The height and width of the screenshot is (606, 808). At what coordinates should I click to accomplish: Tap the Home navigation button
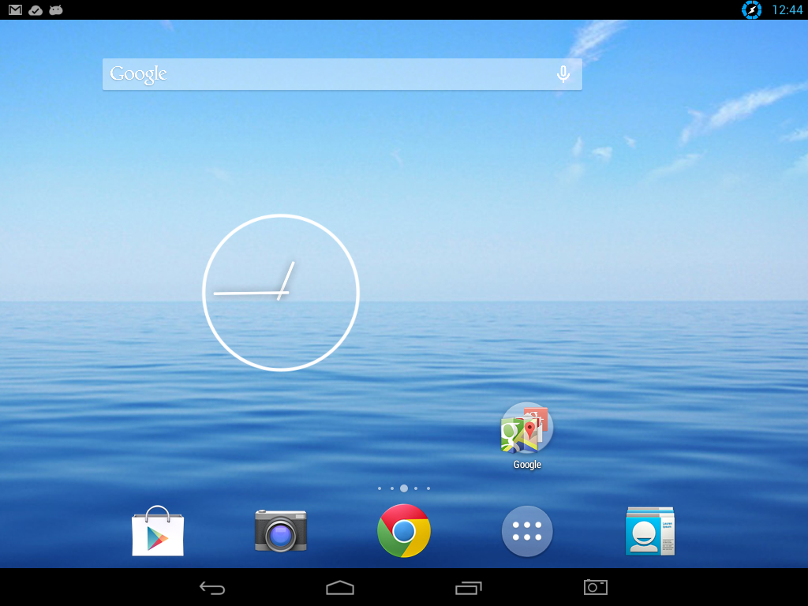(340, 587)
